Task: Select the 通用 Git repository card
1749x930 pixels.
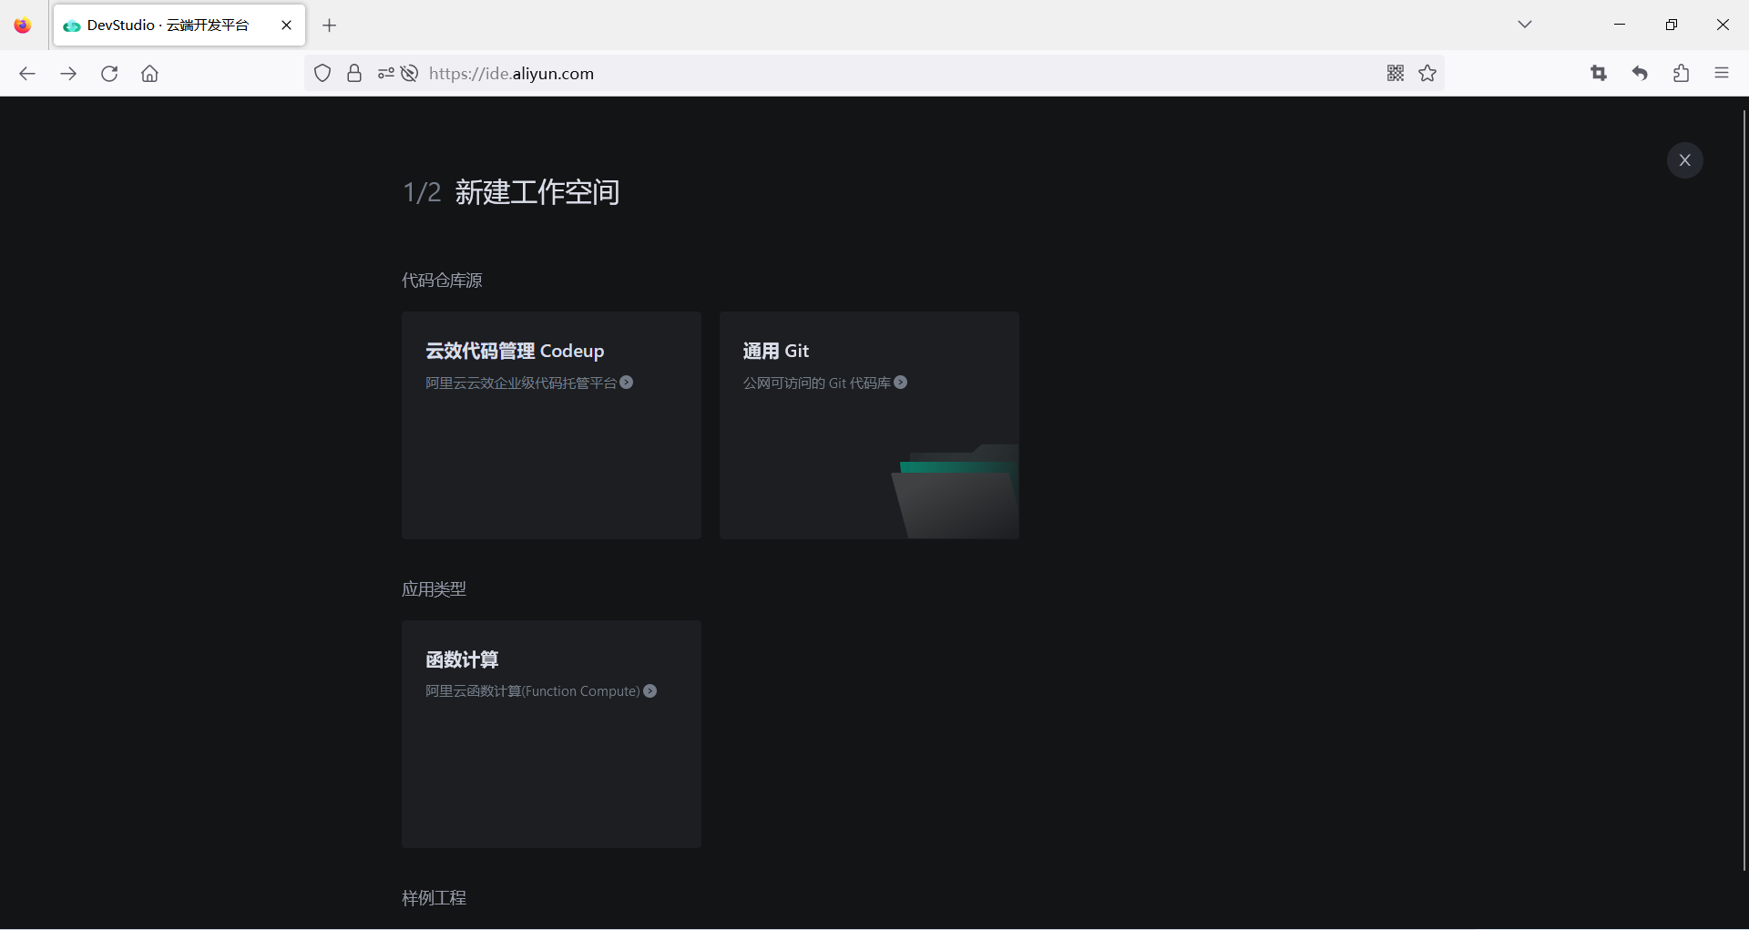Action: coord(869,424)
